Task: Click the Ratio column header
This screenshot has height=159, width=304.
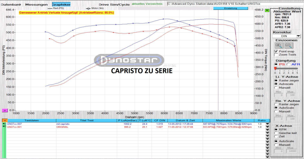Action: pyautogui.click(x=262, y=120)
